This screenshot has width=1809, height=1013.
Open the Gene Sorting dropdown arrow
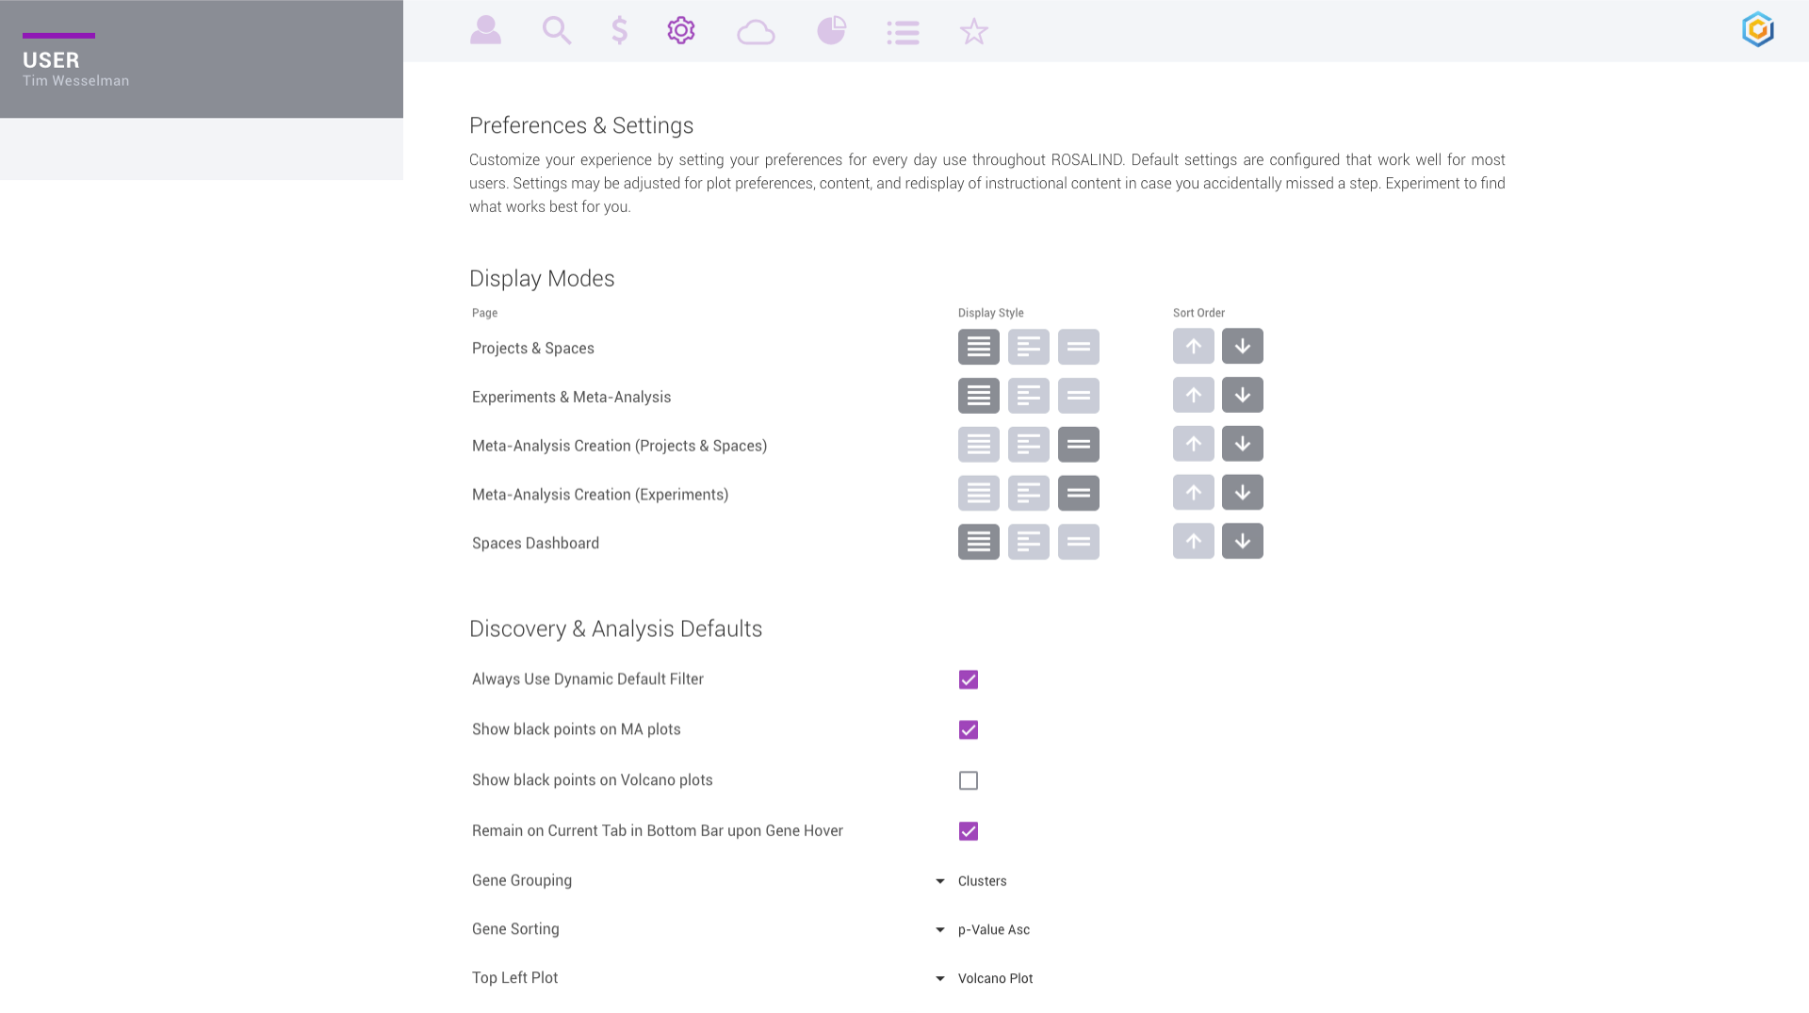point(940,931)
